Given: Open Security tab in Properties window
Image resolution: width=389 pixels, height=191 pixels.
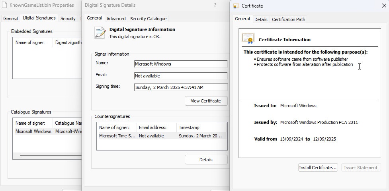Looking at the screenshot, I should (x=68, y=19).
